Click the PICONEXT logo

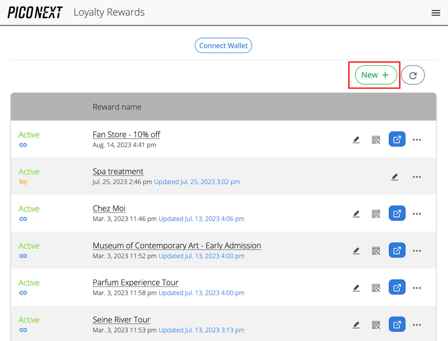point(35,13)
